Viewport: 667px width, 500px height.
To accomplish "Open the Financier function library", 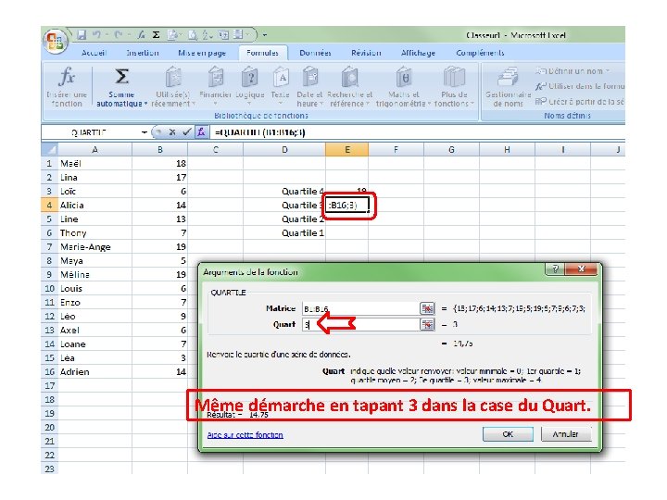I will click(215, 87).
